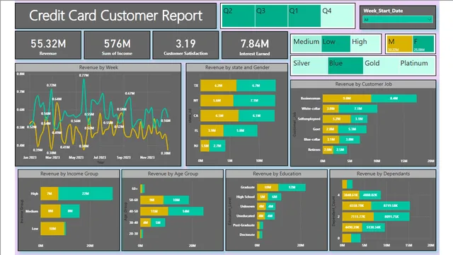Click Medium income teal 8M bar

70,211
